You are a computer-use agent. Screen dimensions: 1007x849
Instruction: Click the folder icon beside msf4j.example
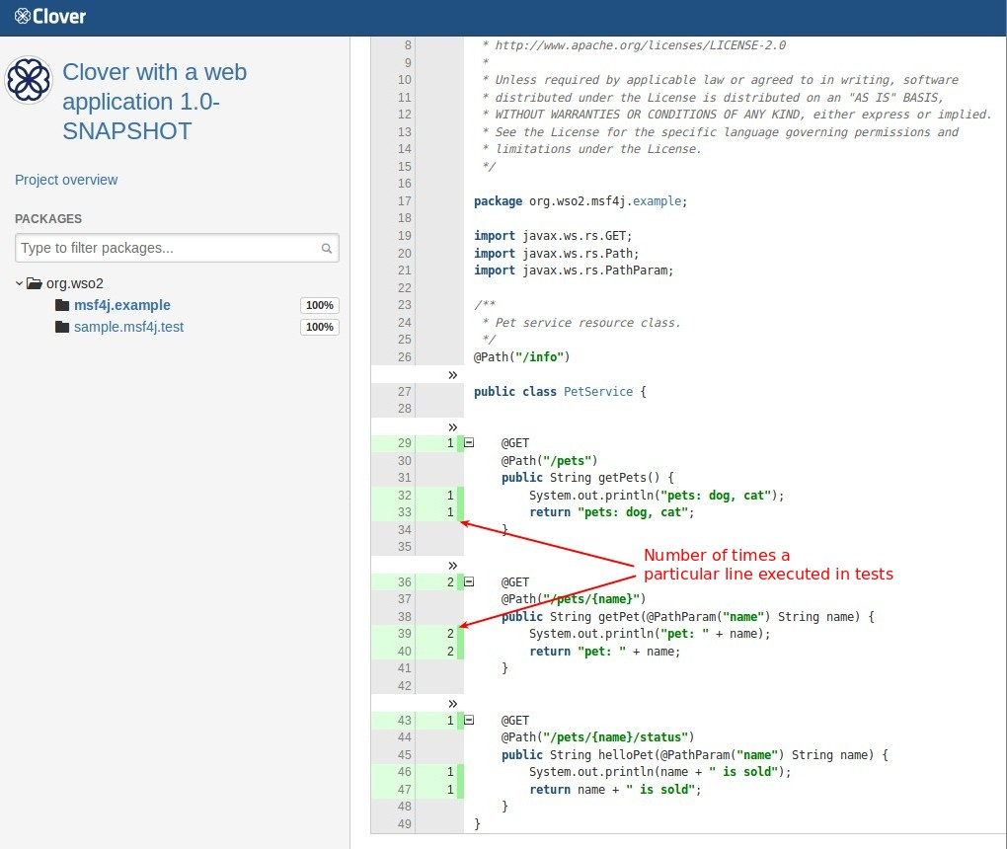coord(61,305)
